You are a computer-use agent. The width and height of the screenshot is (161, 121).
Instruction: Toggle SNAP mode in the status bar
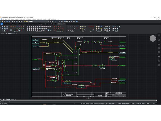110,104
